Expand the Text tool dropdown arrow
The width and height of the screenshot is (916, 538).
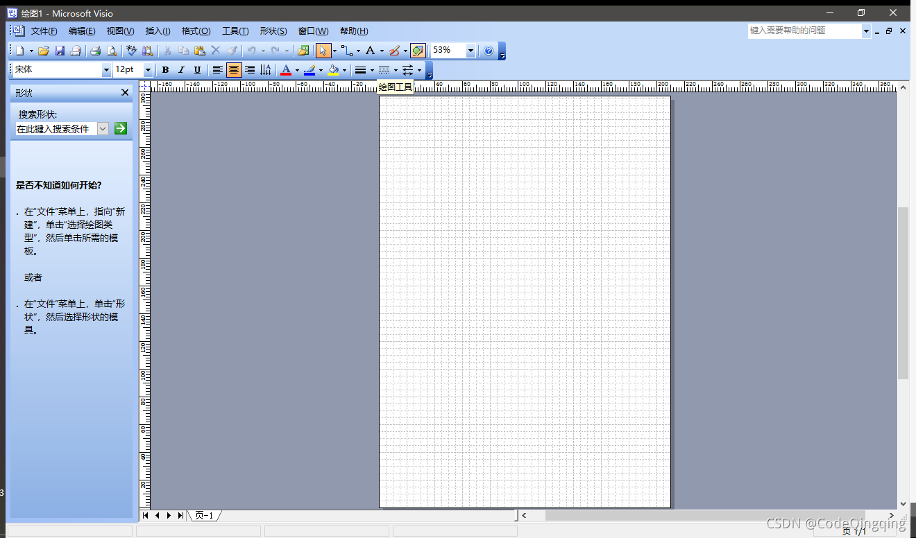point(382,51)
